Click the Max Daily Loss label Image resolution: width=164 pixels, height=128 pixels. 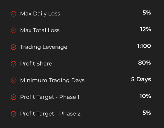40,14
